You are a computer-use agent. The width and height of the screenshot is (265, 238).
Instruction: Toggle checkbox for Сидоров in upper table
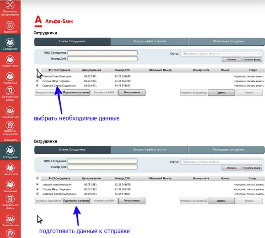coord(37,85)
